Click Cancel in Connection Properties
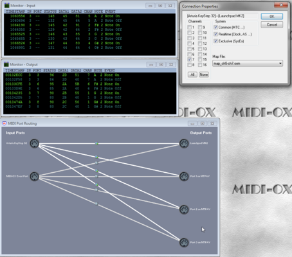 coord(272,24)
